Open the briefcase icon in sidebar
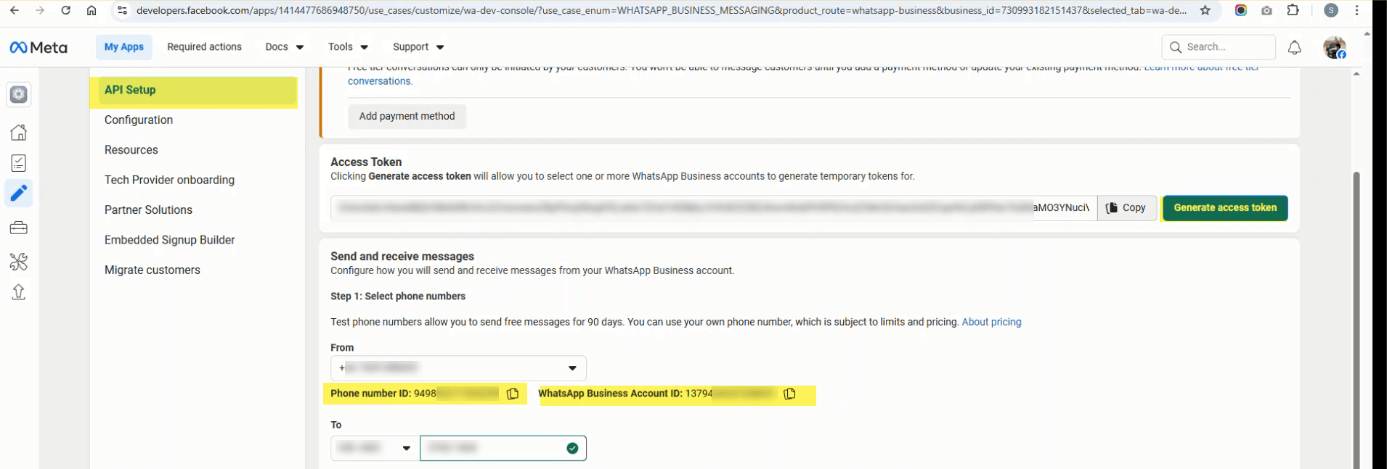The width and height of the screenshot is (1387, 469). [19, 228]
